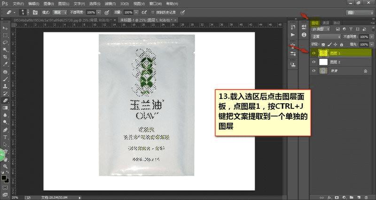Screen dimensions: 376x200
Task: Switch to the 通道 tab
Action: click(326, 23)
